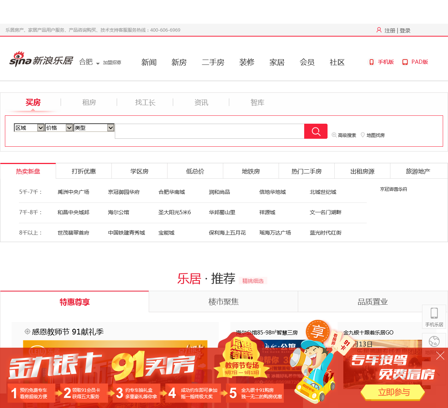Open 装修 in the main navigation
Image resolution: width=448 pixels, height=408 pixels.
click(x=247, y=62)
